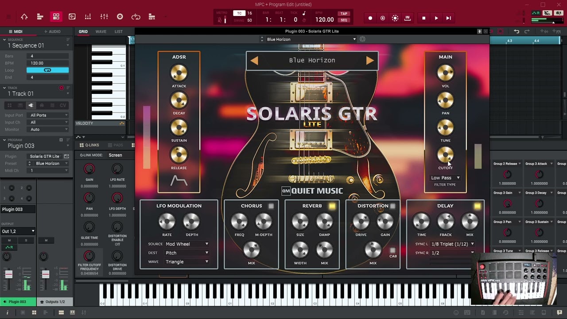The image size is (567, 319).
Task: Open the track view icon in toolbar
Action: [x=40, y=17]
